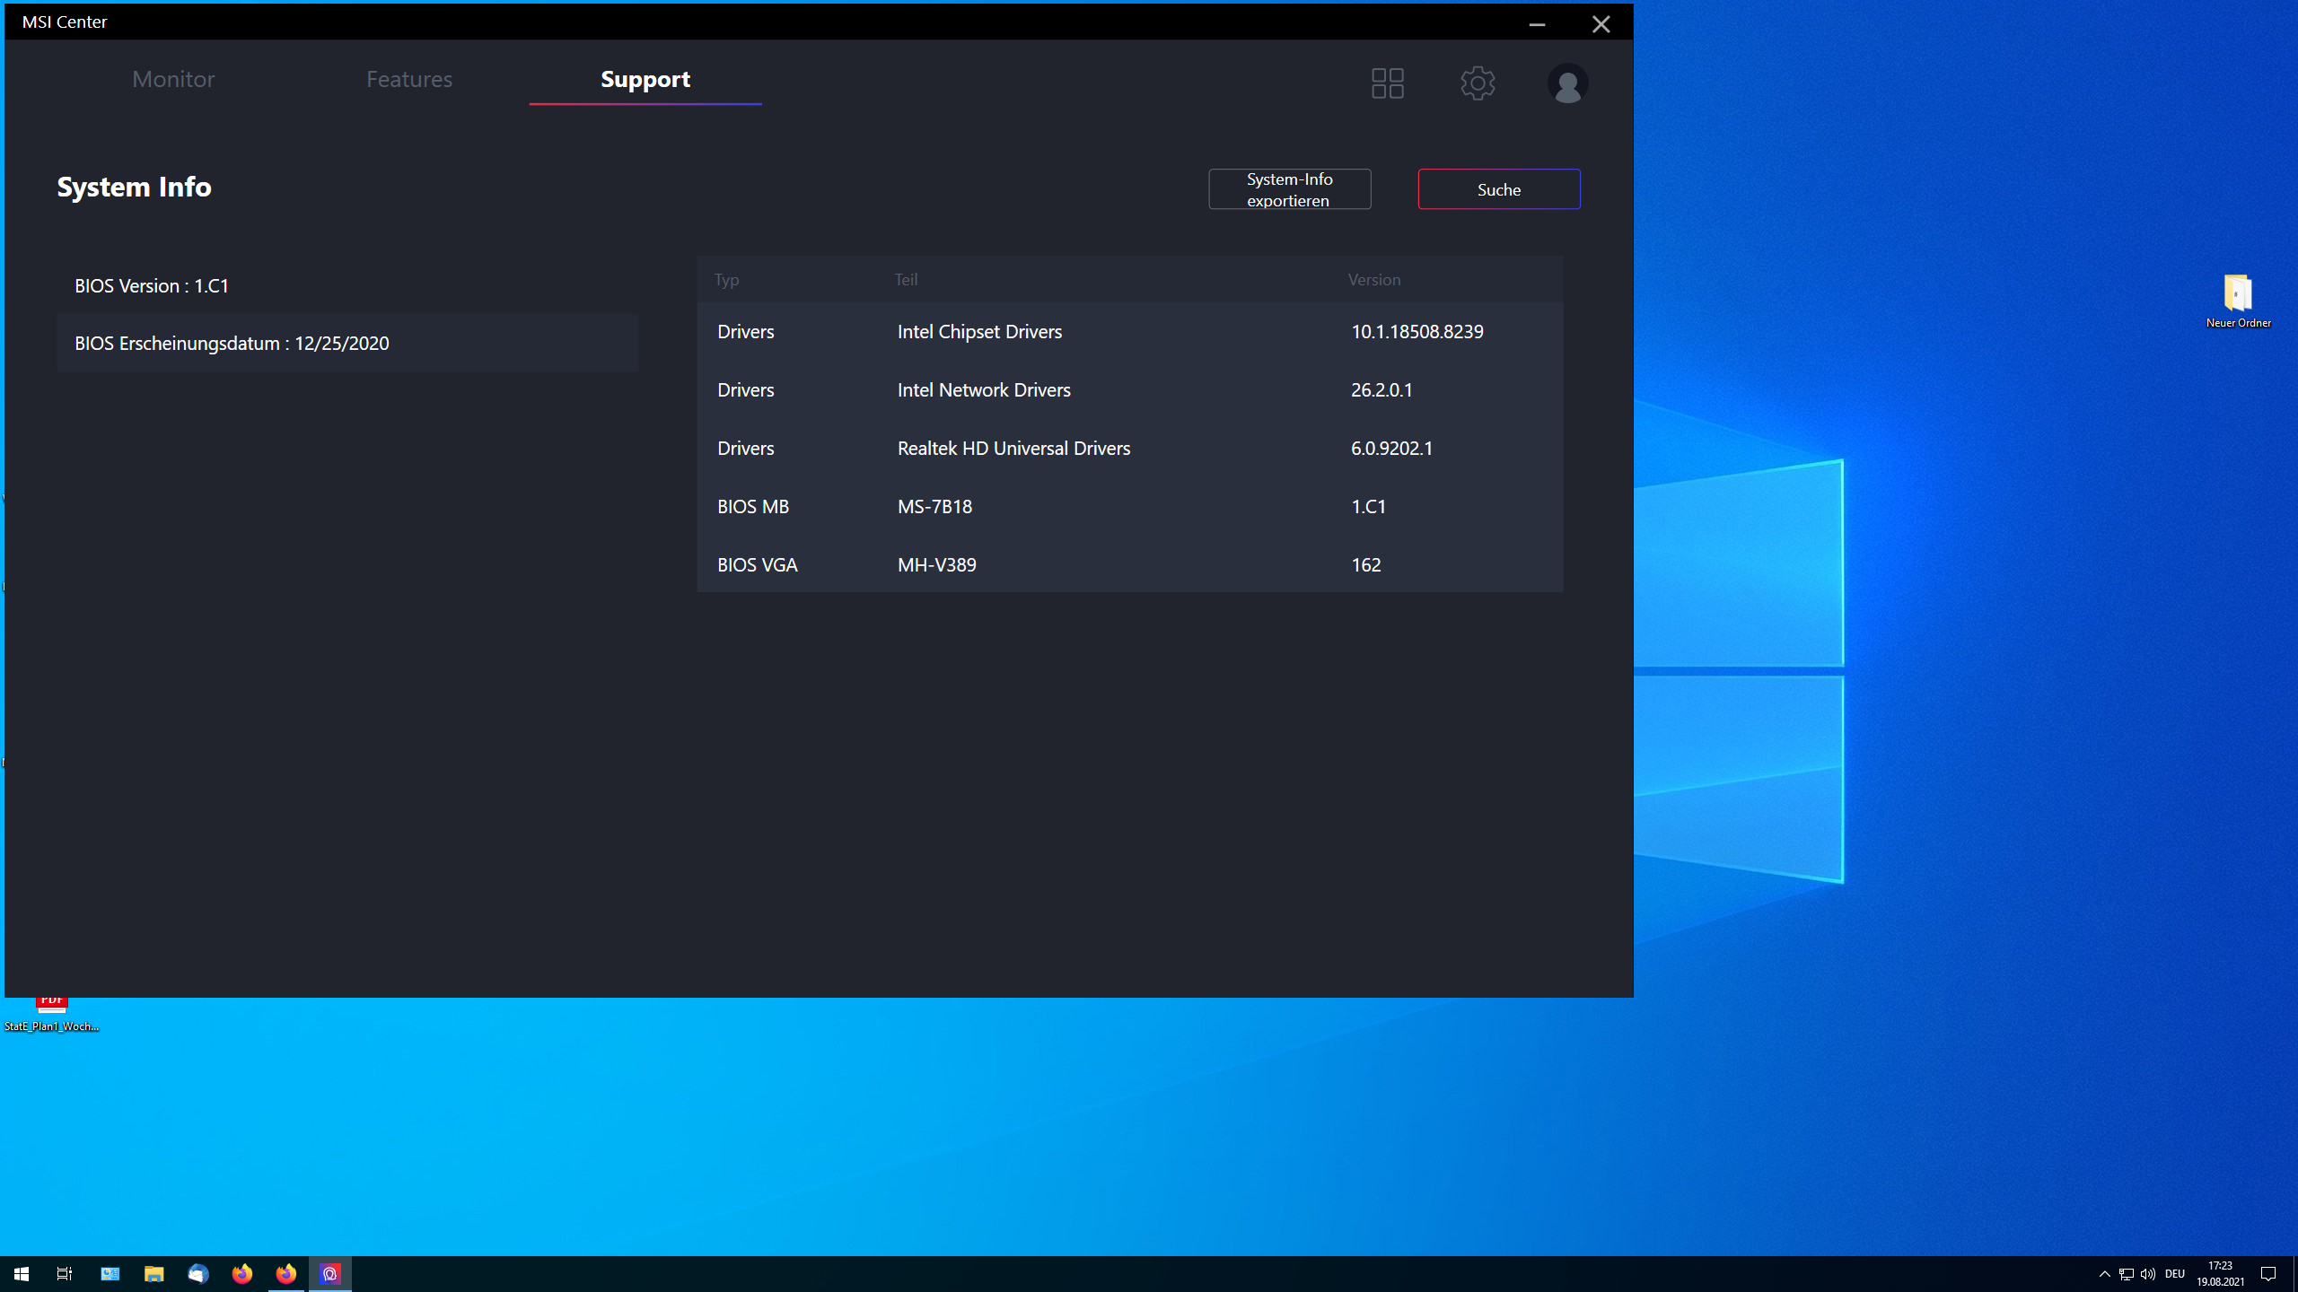
Task: Open the notification center icon
Action: 2268,1274
